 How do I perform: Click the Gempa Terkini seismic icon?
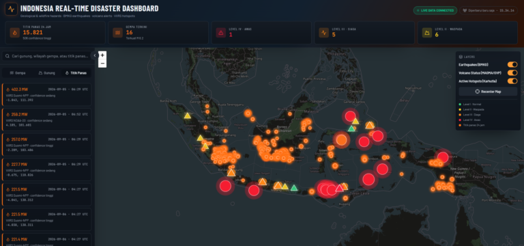click(117, 33)
